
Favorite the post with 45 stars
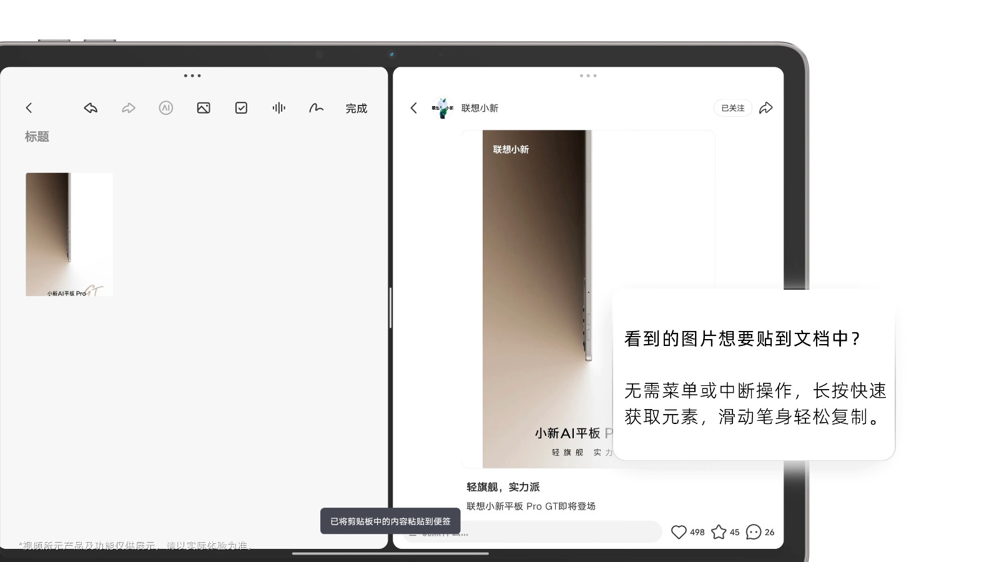[x=719, y=532]
